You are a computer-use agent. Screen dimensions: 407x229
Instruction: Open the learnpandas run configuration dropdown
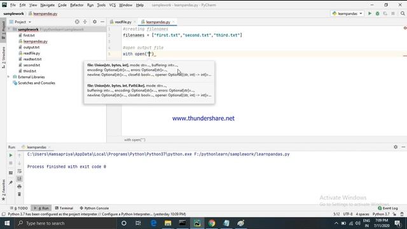click(x=347, y=13)
